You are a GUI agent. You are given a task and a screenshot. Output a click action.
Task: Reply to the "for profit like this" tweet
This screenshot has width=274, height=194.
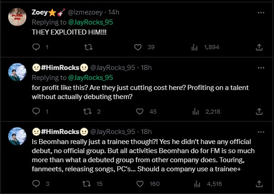[x=37, y=111]
